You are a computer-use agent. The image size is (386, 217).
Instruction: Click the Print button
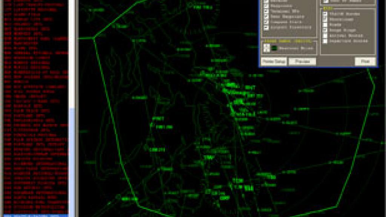[365, 61]
